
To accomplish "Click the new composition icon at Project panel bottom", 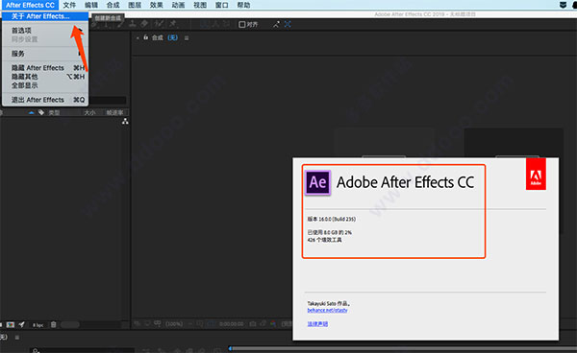I will coord(11,324).
